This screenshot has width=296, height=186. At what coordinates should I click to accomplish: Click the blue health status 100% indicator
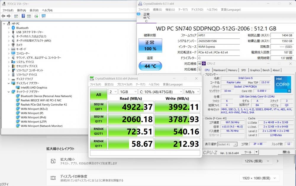pos(150,46)
